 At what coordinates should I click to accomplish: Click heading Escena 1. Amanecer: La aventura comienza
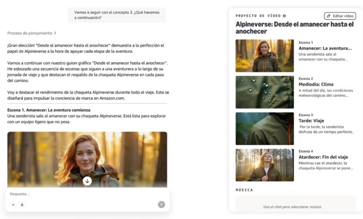click(x=49, y=110)
